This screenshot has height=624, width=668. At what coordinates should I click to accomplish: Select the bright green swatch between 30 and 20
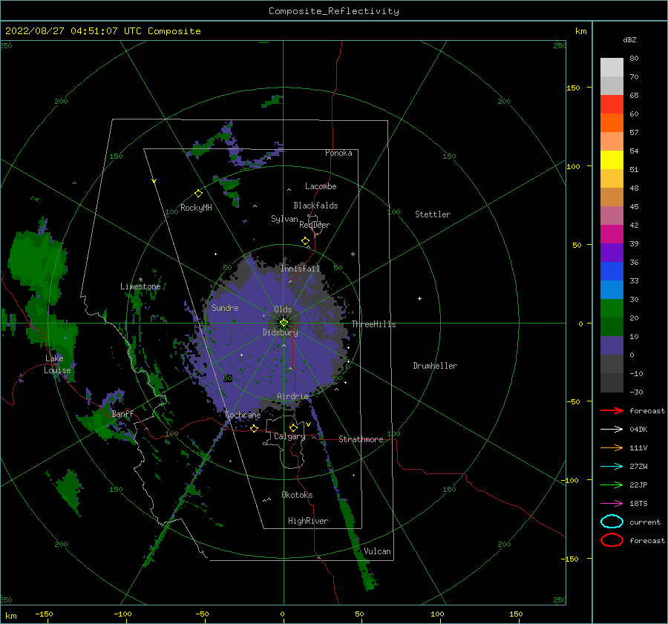(x=612, y=308)
